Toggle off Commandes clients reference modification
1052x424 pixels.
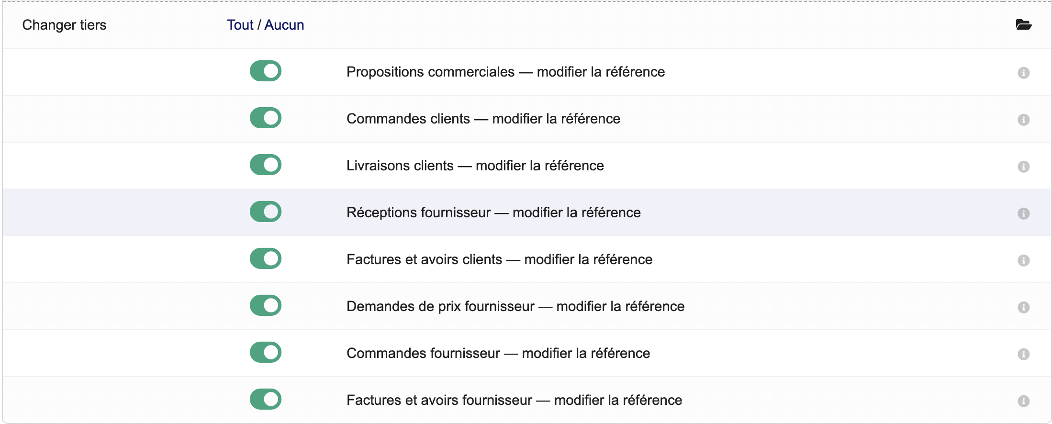pos(265,118)
